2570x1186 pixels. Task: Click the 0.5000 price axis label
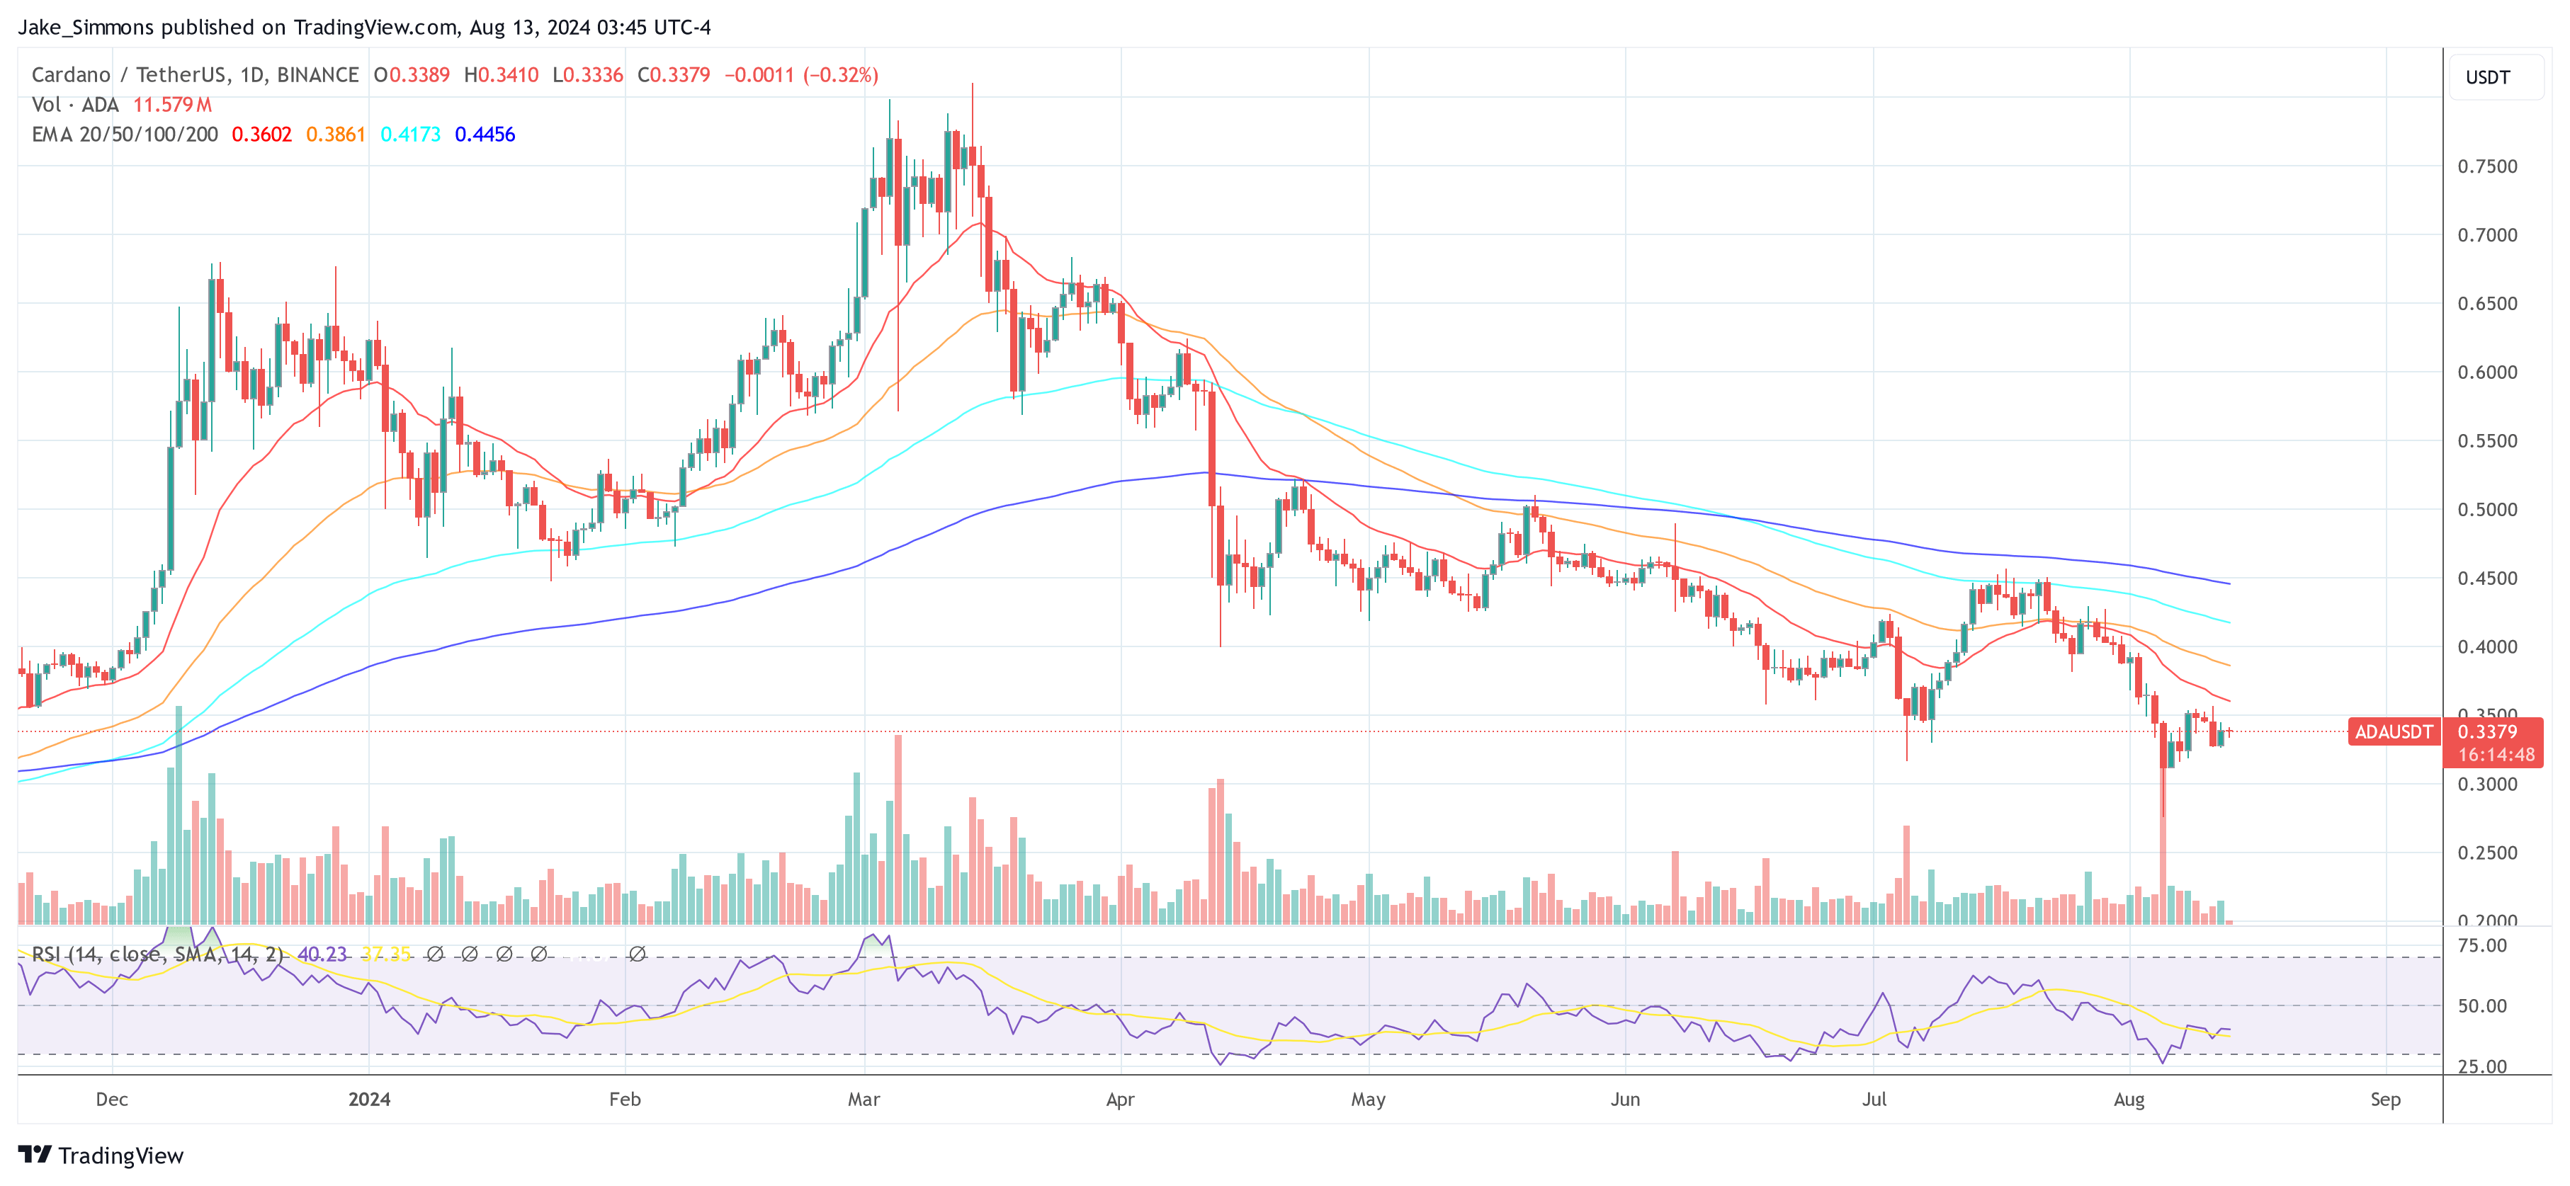[2487, 510]
